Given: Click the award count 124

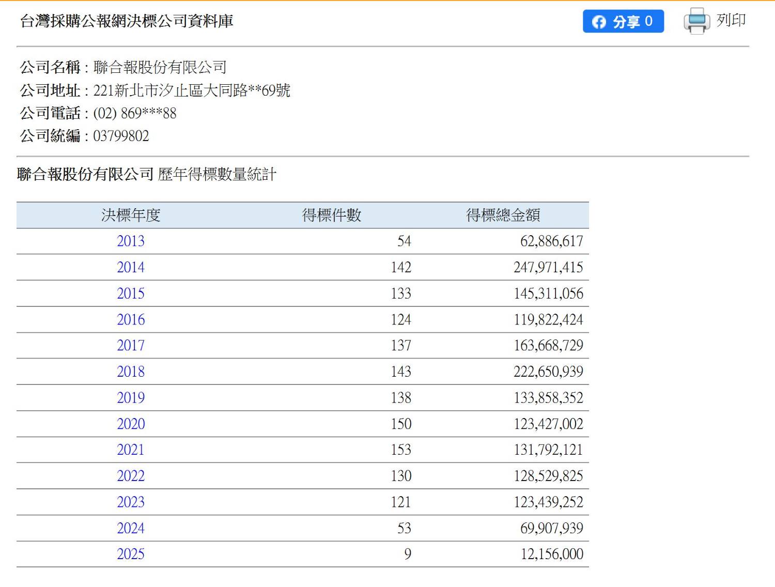Looking at the screenshot, I should 401,319.
